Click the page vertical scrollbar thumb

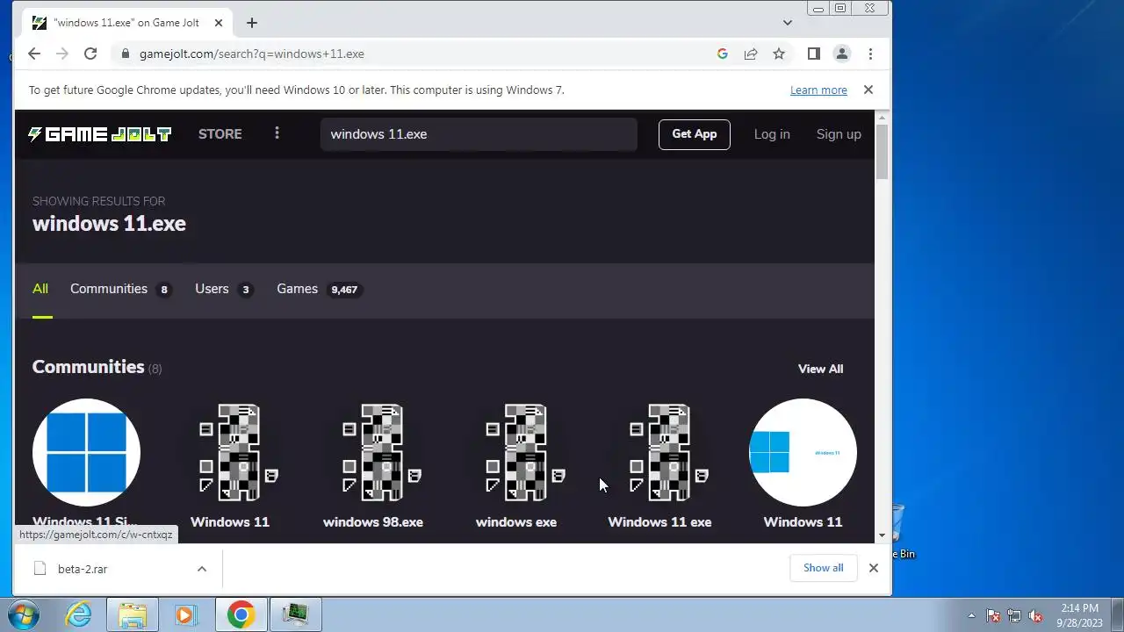point(883,153)
